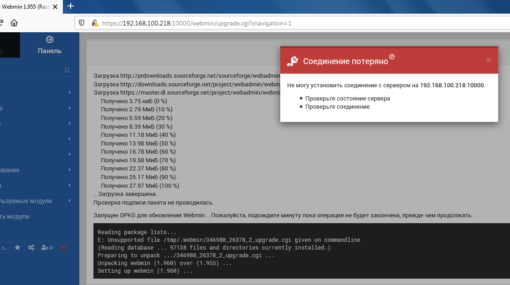The image size is (510, 285).
Task: Close the Webmin 1.955 browser tab
Action: tap(55, 7)
